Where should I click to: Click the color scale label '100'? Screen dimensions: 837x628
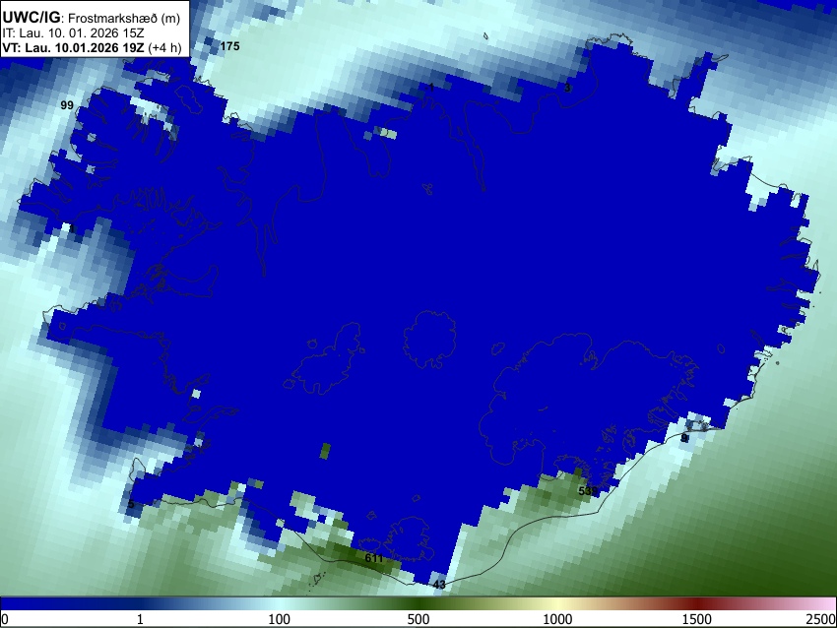[280, 619]
